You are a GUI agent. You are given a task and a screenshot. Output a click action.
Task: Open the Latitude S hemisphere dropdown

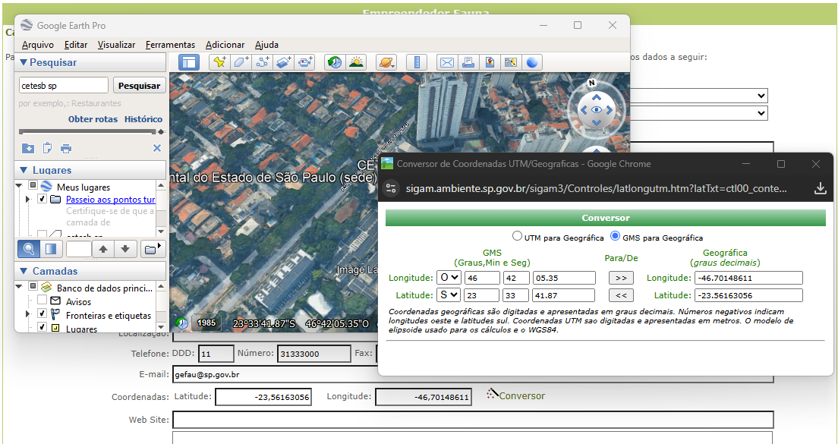[x=449, y=295]
